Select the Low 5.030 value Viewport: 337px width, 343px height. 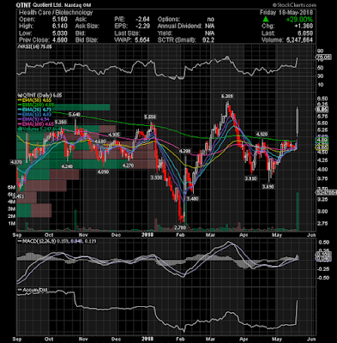point(59,33)
